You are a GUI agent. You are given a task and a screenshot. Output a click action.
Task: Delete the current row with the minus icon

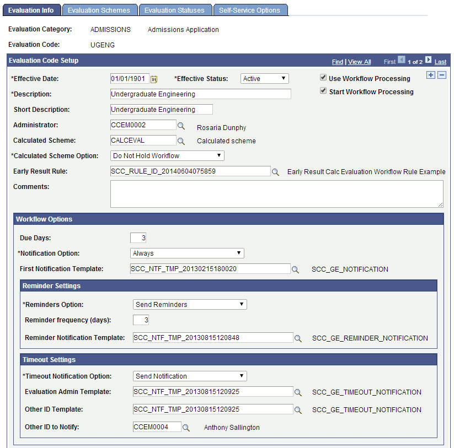pos(441,74)
